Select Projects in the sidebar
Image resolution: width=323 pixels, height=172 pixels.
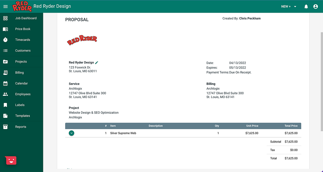pyautogui.click(x=22, y=62)
